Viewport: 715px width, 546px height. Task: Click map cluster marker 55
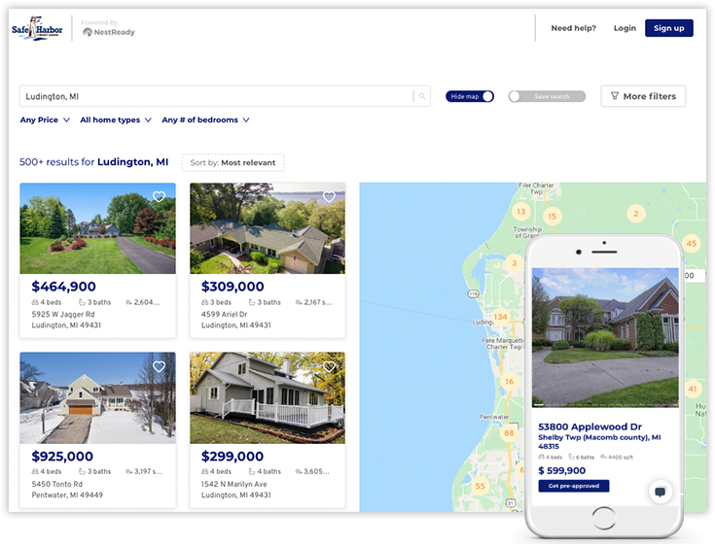click(480, 486)
